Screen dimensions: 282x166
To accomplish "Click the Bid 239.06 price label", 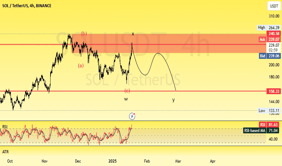I will pos(270,56).
